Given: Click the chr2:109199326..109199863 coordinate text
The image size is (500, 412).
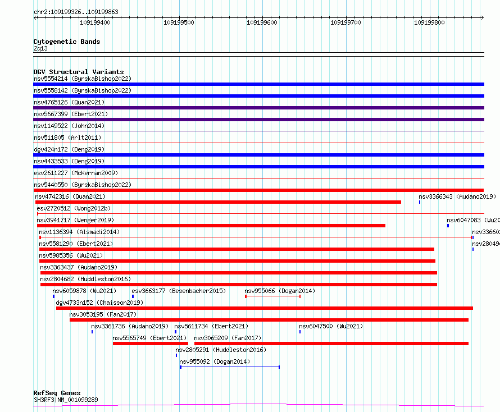Looking at the screenshot, I should coord(76,12).
